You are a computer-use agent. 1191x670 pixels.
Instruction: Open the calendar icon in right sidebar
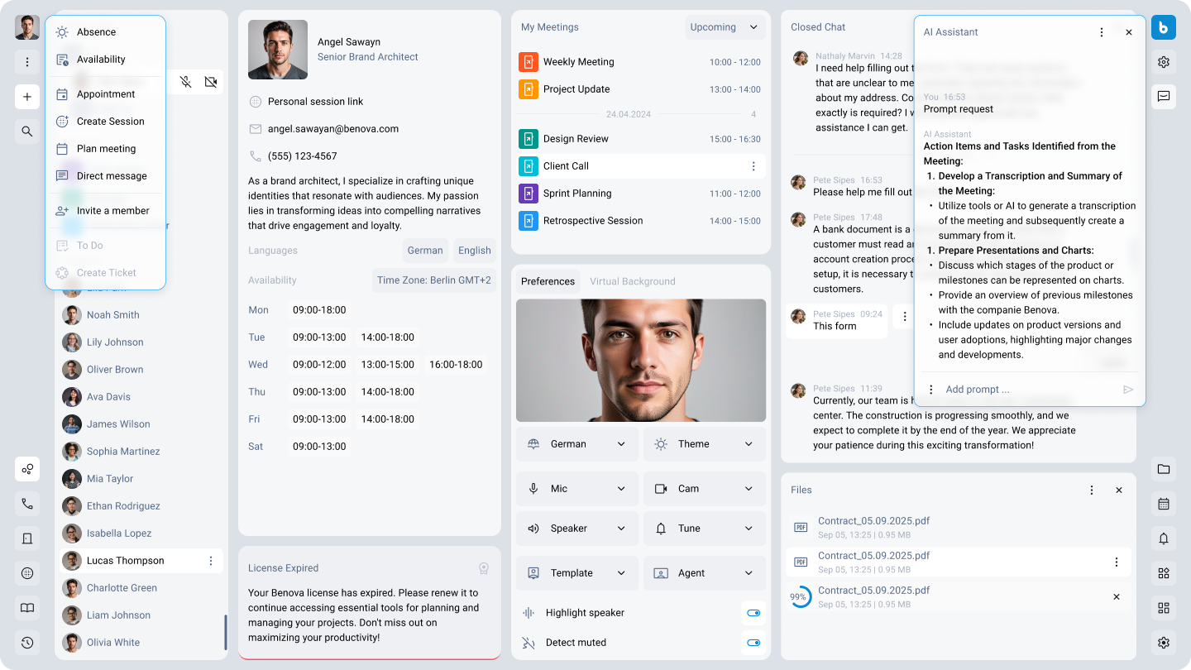(x=1164, y=504)
